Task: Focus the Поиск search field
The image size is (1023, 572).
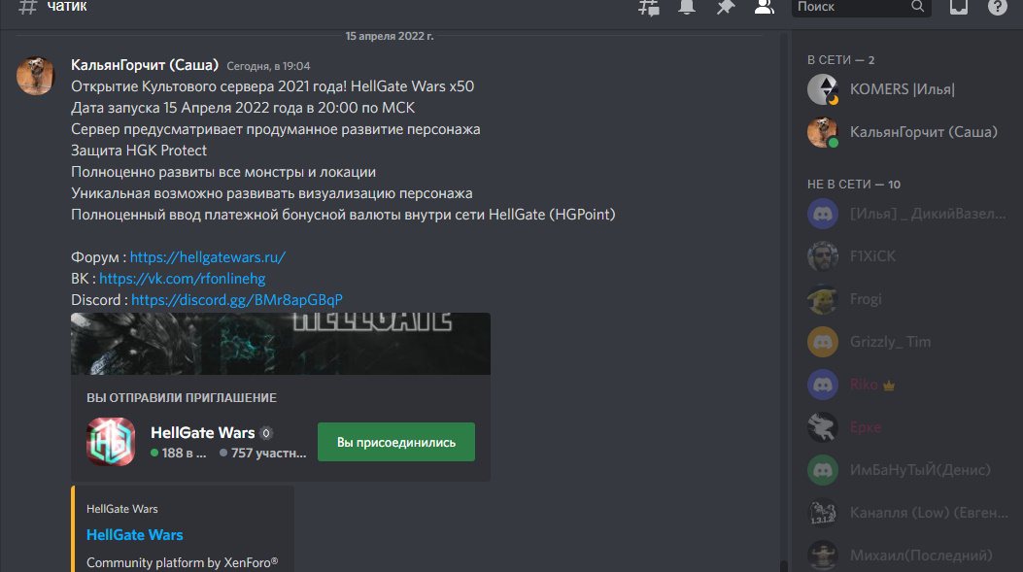Action: (x=861, y=7)
